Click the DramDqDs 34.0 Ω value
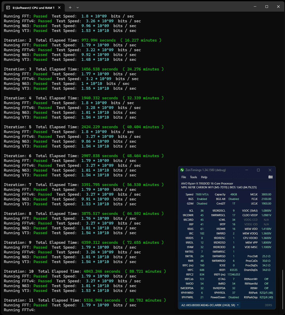Viewport: 285px width, 315px height. pyautogui.click(x=266, y=270)
